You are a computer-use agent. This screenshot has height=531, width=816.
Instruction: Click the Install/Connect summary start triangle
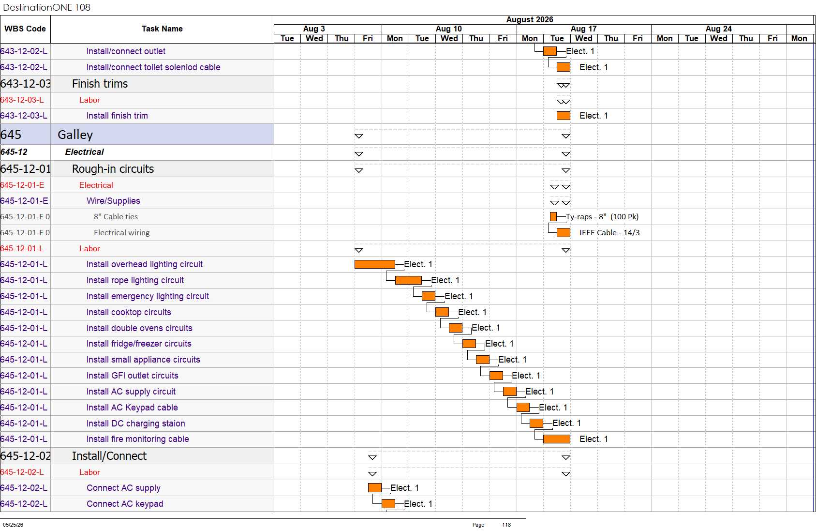372,457
